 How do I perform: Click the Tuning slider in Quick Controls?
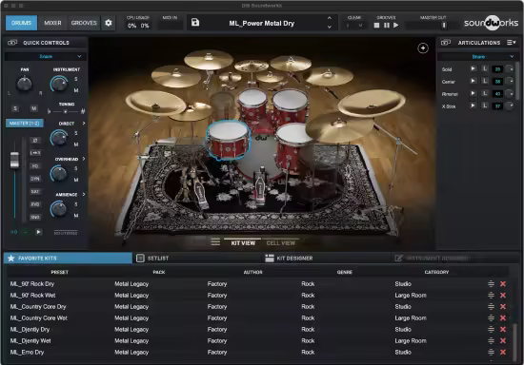coord(66,111)
